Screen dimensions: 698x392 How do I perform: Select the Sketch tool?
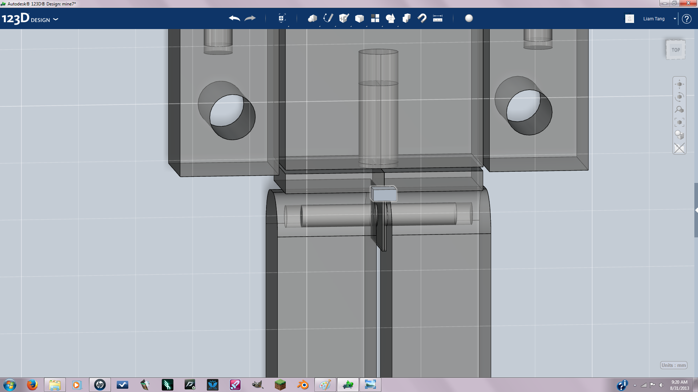point(328,18)
